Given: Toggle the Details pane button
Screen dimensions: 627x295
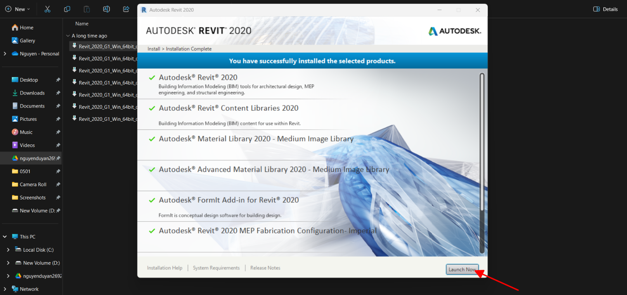Looking at the screenshot, I should point(605,9).
